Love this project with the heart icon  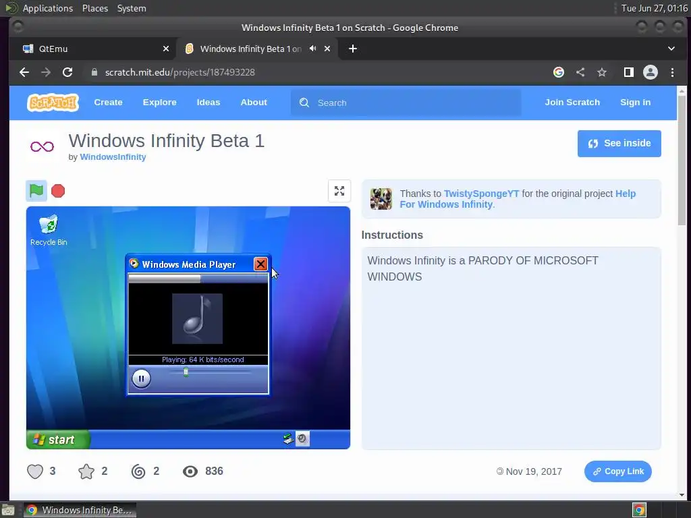[35, 471]
